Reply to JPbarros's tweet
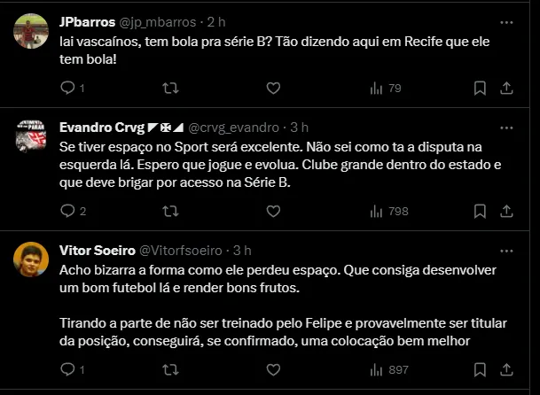 coord(68,88)
